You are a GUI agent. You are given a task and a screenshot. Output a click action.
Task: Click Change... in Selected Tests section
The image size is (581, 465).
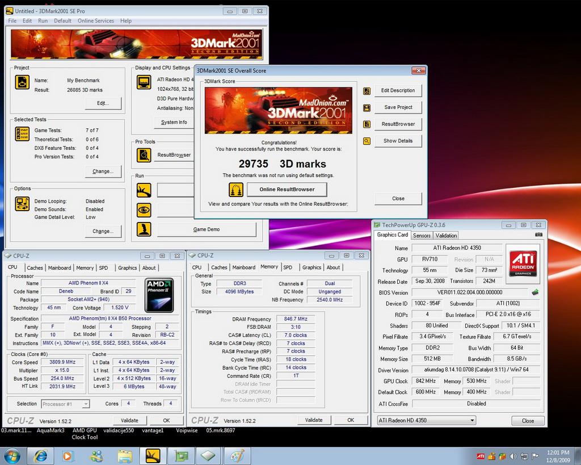(x=103, y=171)
